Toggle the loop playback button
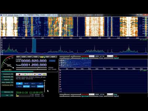The width and height of the screenshot is (148, 111). tap(44, 74)
